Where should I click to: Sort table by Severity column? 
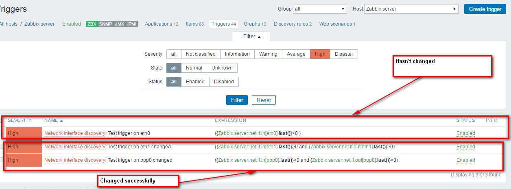pyautogui.click(x=20, y=121)
